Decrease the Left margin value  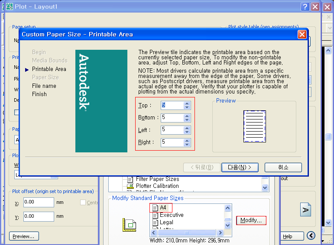187,132
